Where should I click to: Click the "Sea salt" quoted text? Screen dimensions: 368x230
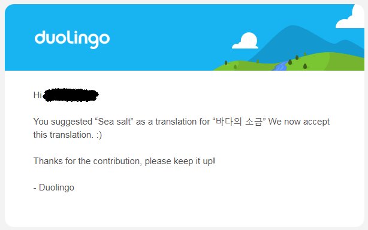[x=114, y=122]
